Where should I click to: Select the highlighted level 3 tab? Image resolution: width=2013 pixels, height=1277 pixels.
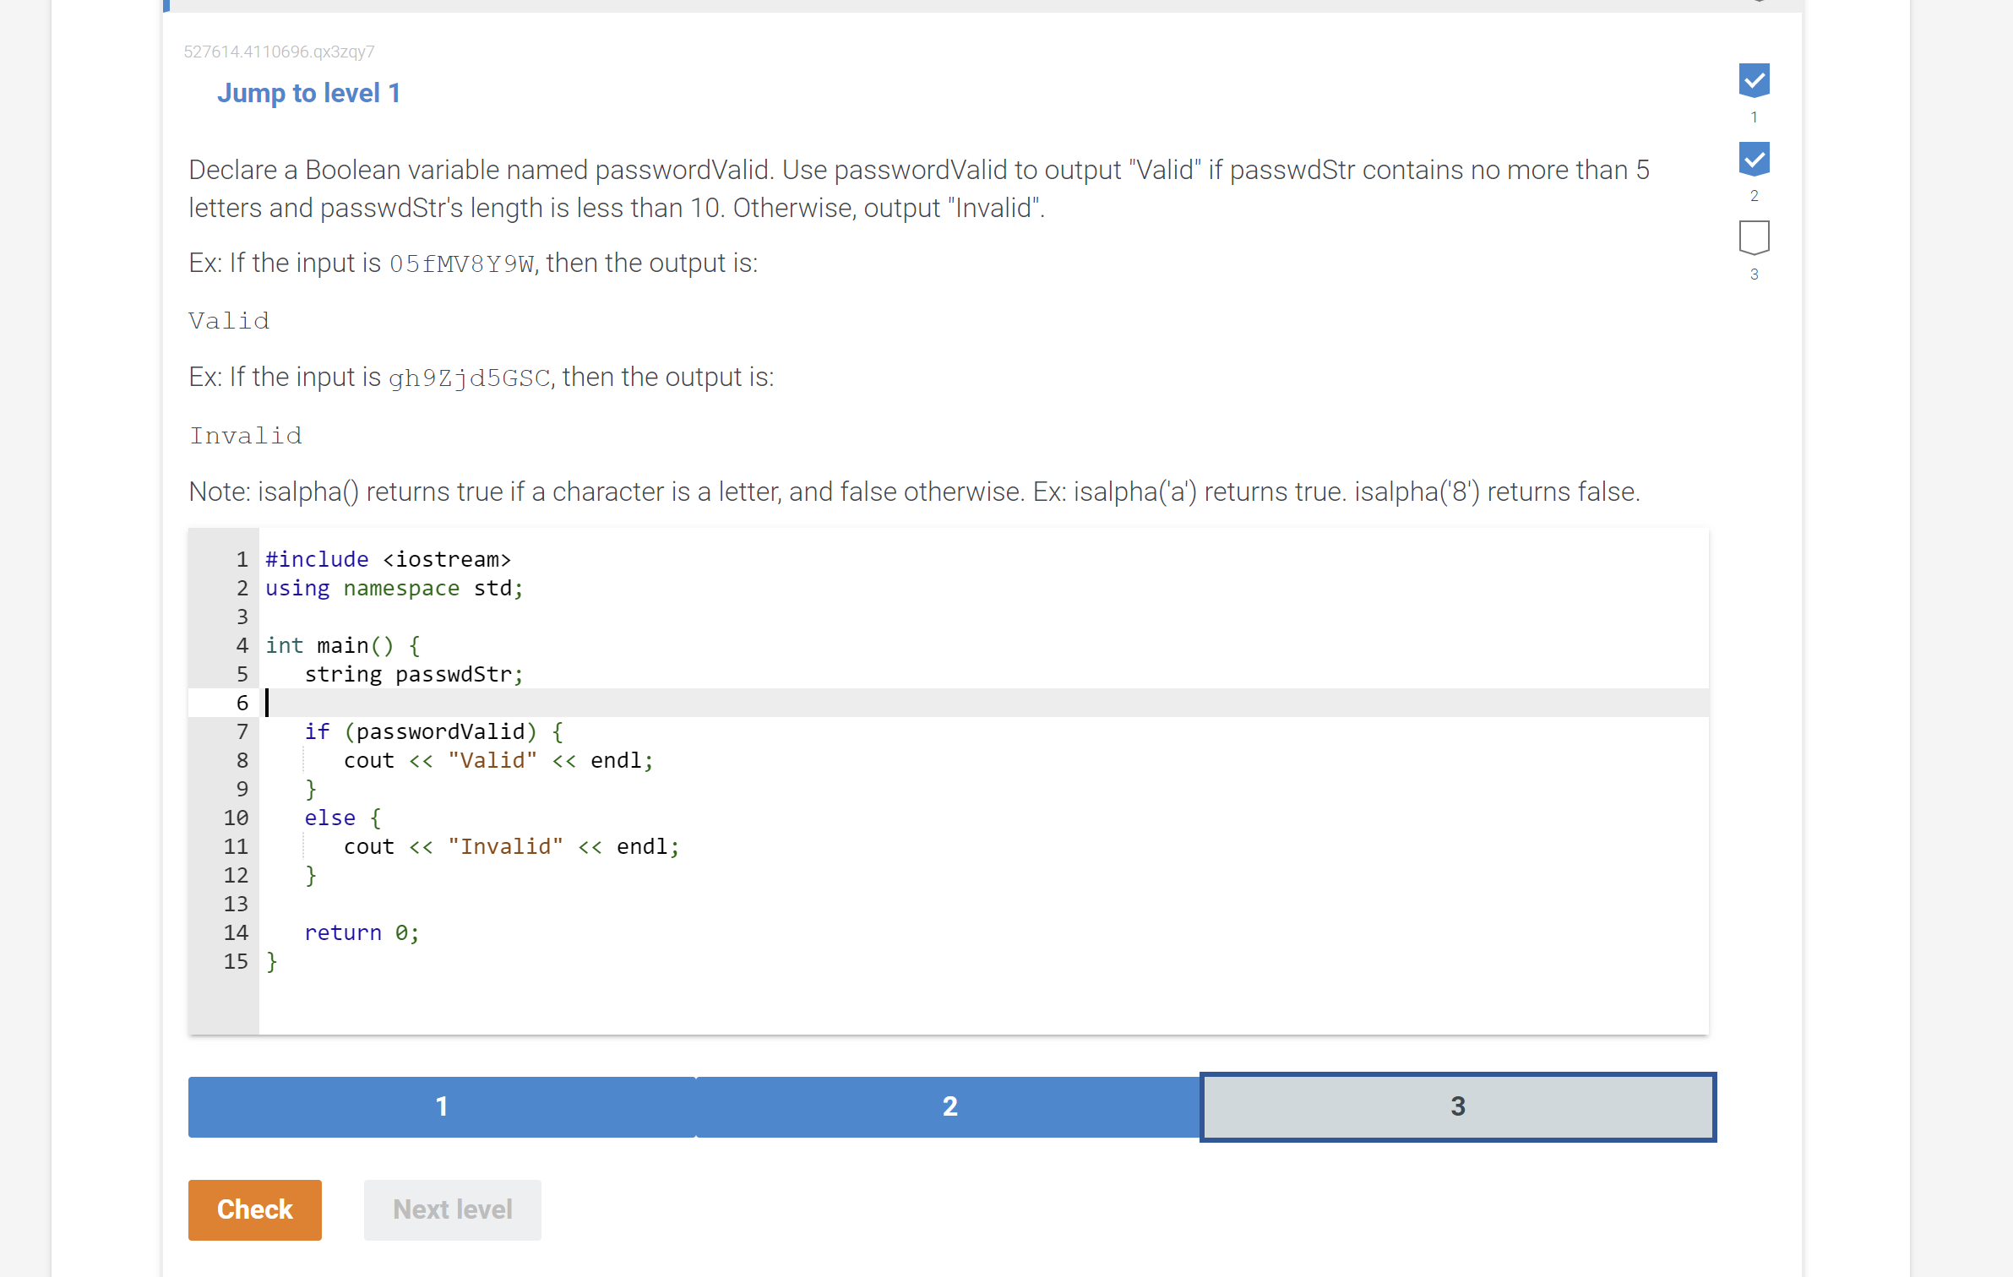[x=1456, y=1106]
